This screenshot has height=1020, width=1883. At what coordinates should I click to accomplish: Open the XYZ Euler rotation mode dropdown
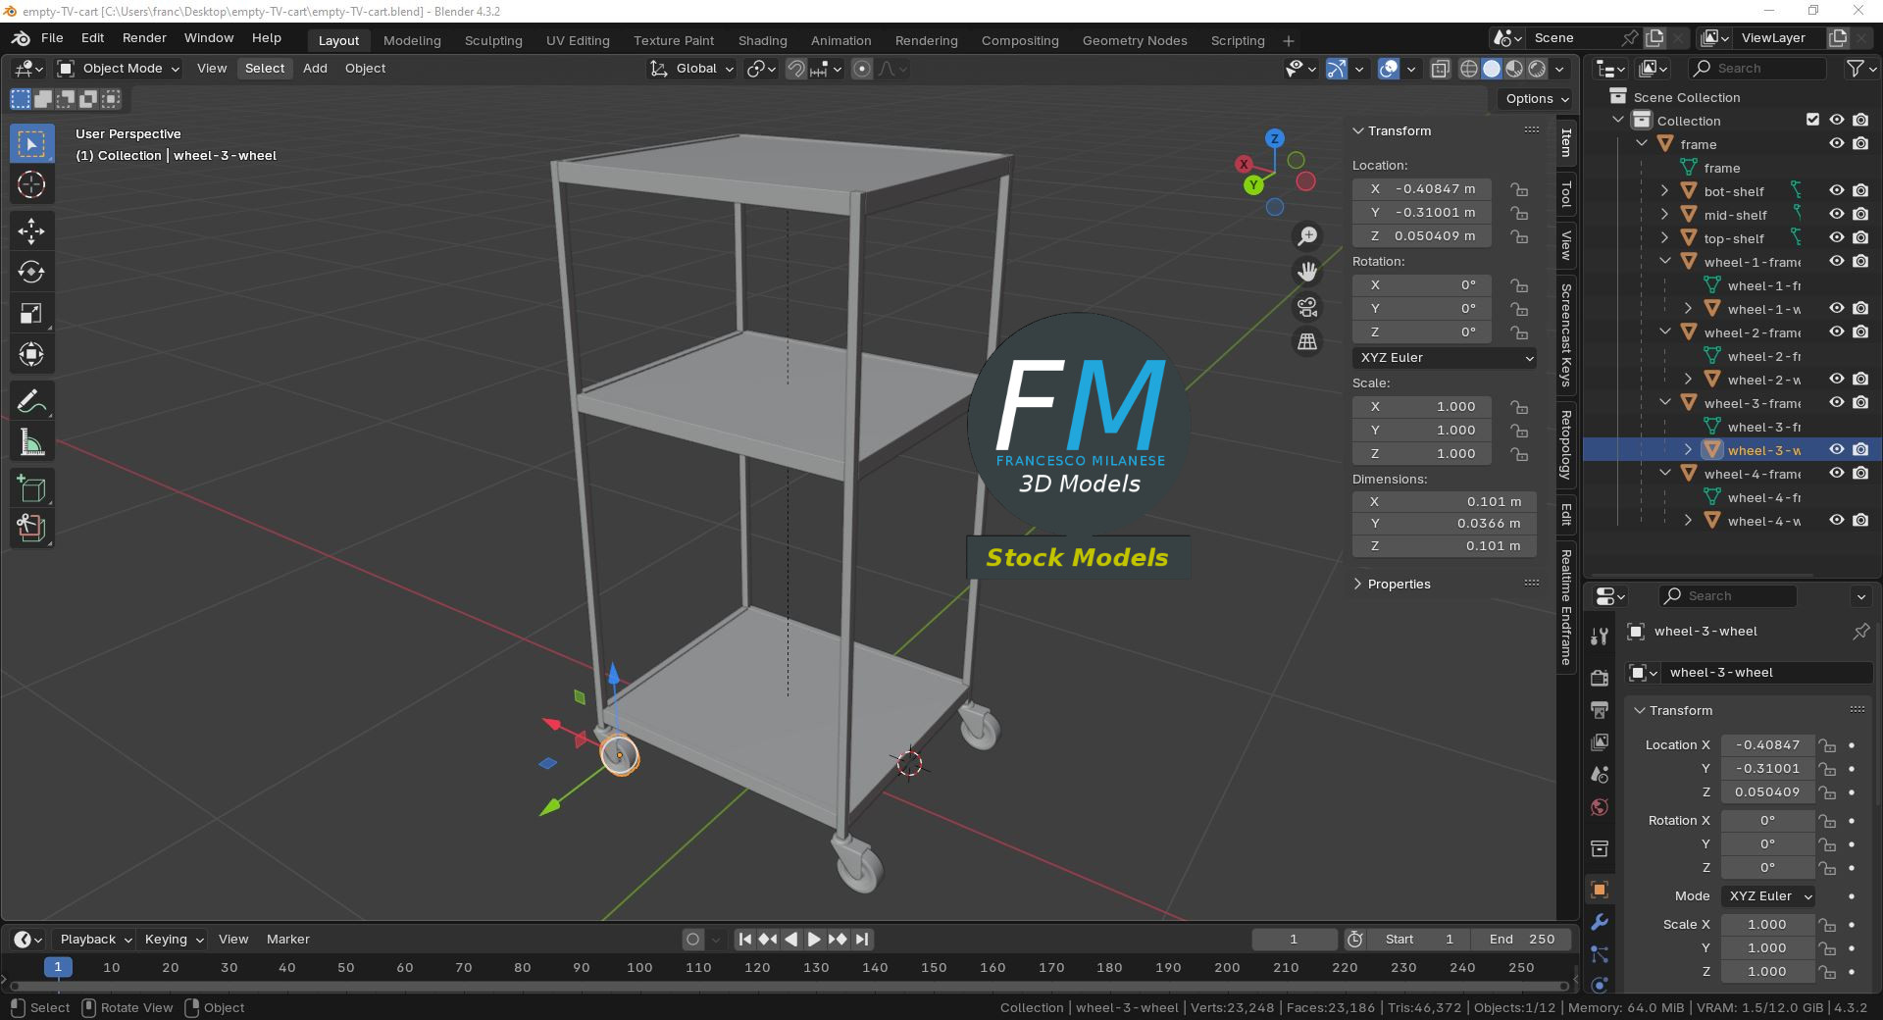tap(1444, 358)
